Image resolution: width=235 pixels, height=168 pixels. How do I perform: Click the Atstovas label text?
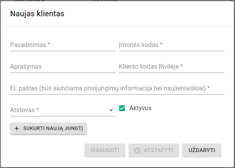click(24, 110)
